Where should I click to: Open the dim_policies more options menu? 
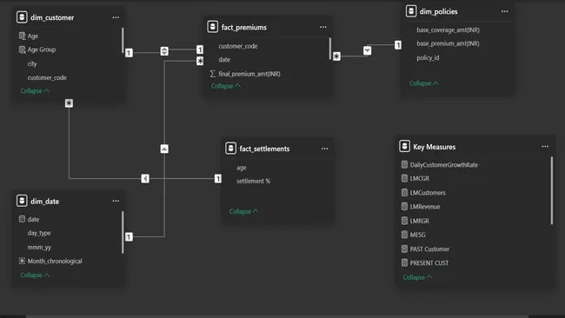coord(504,11)
